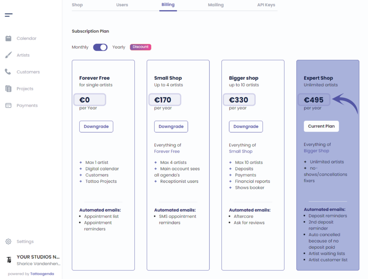368x279 pixels.
Task: Click the studio logo avatar icon
Action: click(x=9, y=260)
